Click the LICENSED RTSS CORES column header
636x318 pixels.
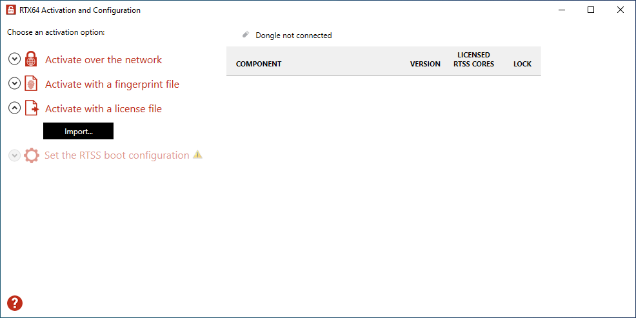pos(473,59)
